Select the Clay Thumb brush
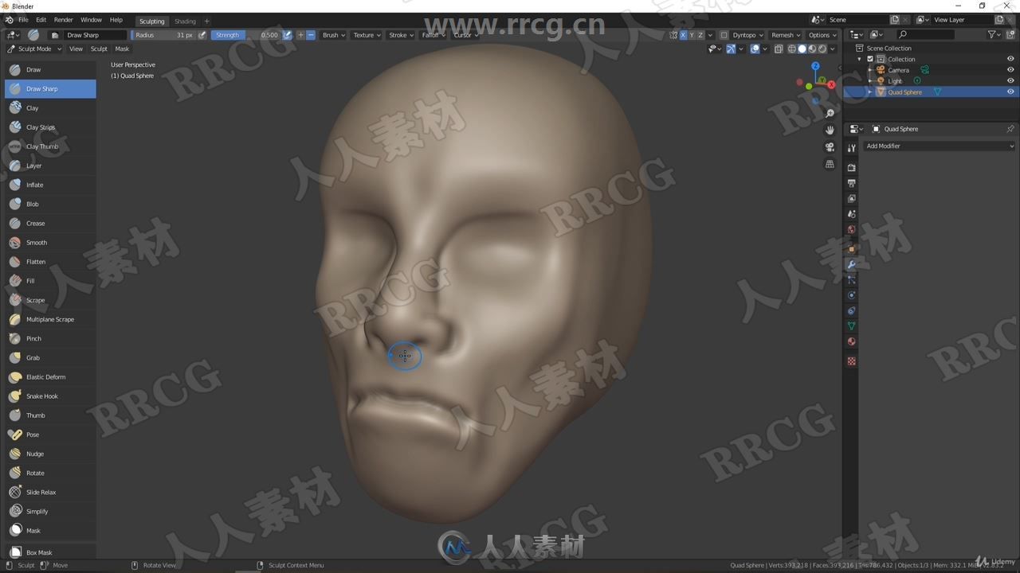The width and height of the screenshot is (1020, 573). [x=50, y=146]
